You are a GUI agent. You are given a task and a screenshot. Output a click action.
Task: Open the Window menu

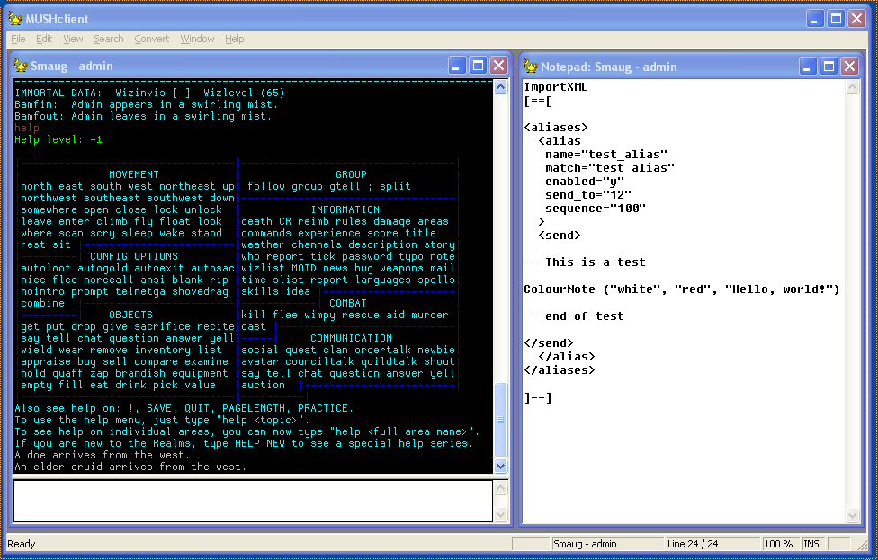[197, 39]
